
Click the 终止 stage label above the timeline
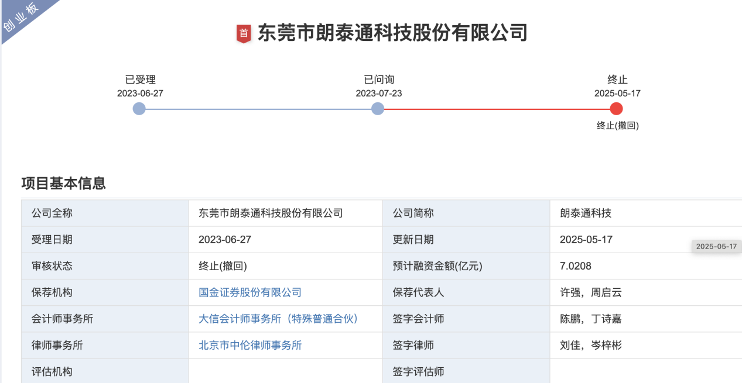617,80
